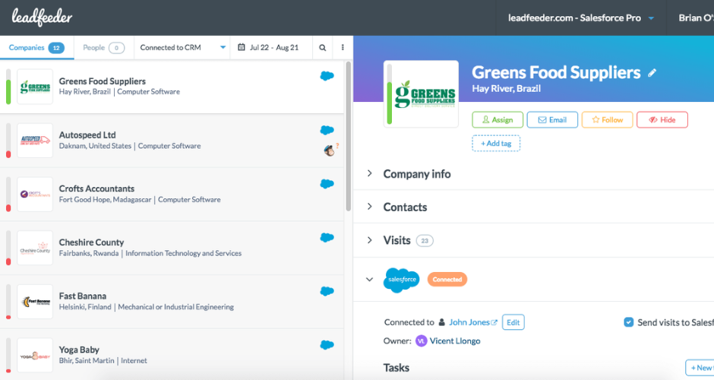
Task: Click Salesforce cloud icon on Fast Banana row
Action: (x=327, y=292)
